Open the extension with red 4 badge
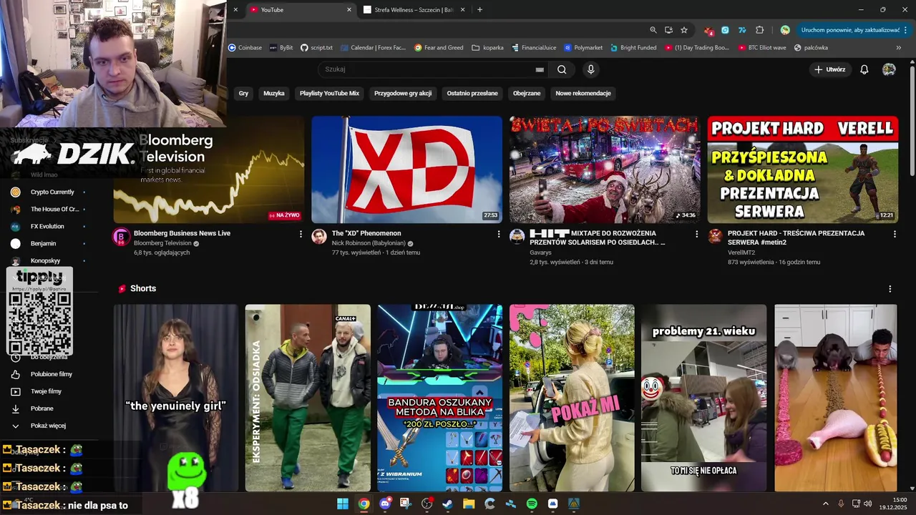This screenshot has height=515, width=916. 708,30
